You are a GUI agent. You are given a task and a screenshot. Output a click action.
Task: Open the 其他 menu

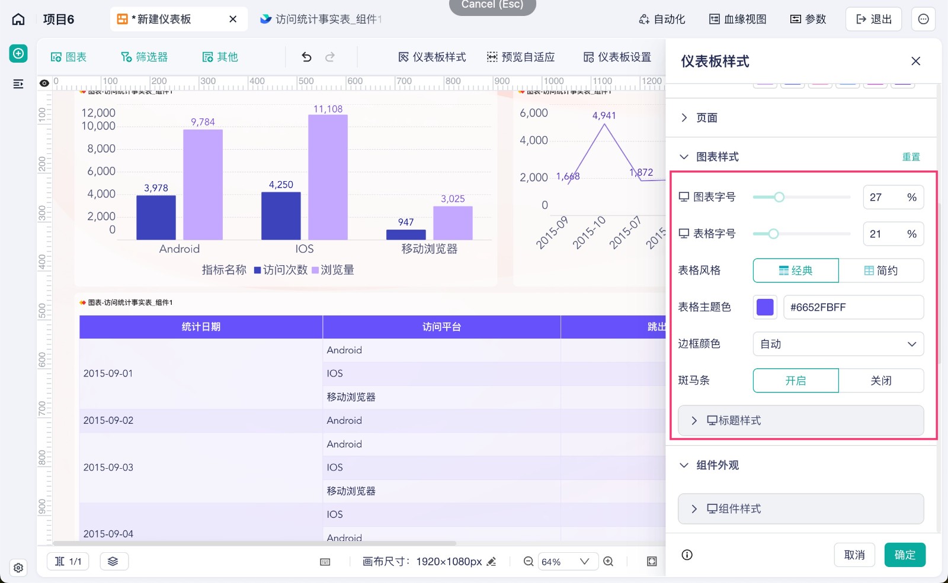click(x=220, y=57)
